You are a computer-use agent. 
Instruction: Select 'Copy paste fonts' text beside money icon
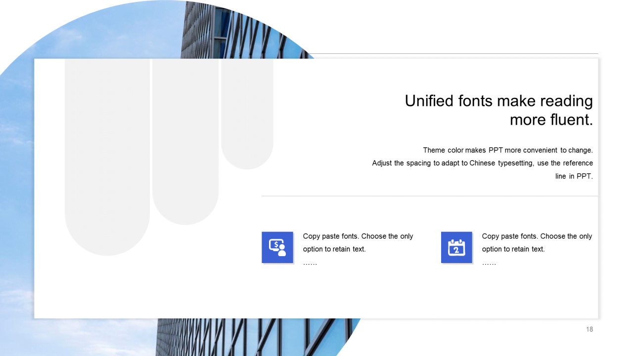330,236
